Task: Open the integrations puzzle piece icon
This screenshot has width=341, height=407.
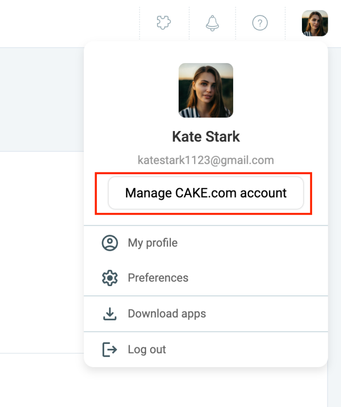Action: click(164, 23)
